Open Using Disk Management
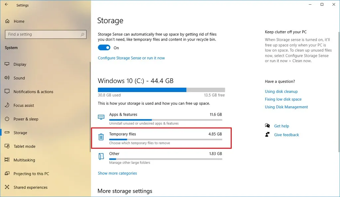 click(x=286, y=107)
